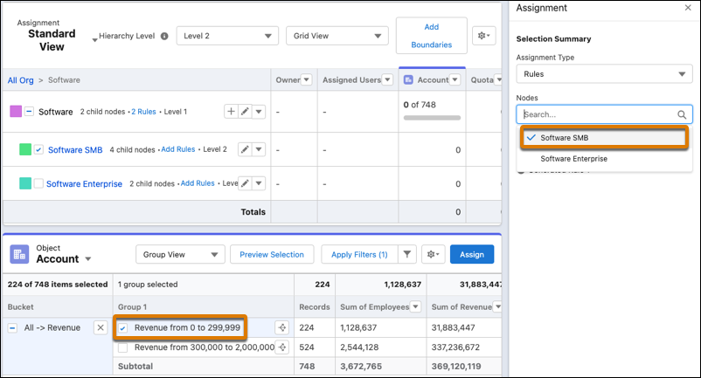The width and height of the screenshot is (701, 378).
Task: Open the Sum of Employees column dropdown
Action: [x=416, y=306]
